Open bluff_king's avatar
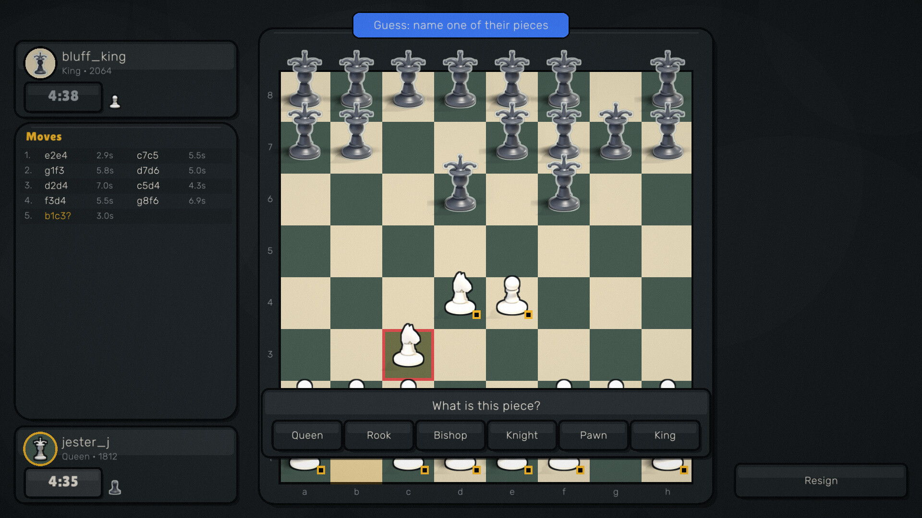 [40, 63]
